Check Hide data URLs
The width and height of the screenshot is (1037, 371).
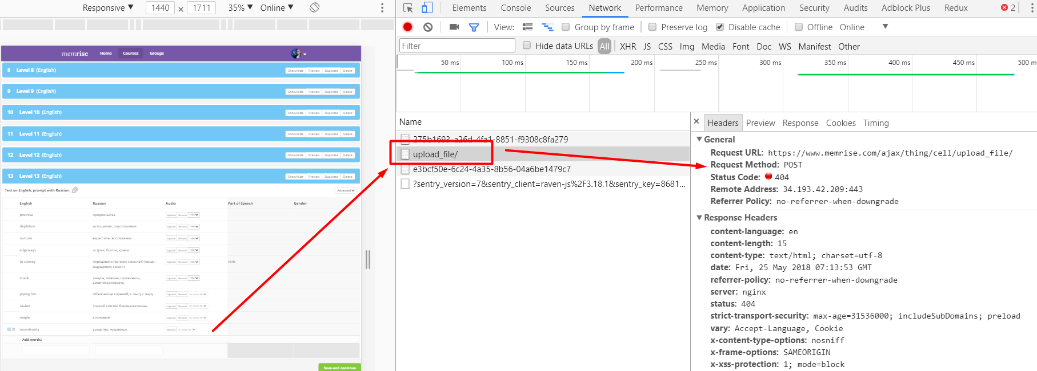527,45
